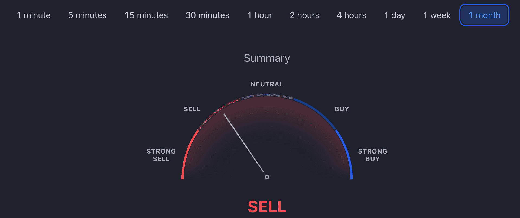Open the 30 minutes timeframe
The height and width of the screenshot is (218, 520).
click(207, 15)
